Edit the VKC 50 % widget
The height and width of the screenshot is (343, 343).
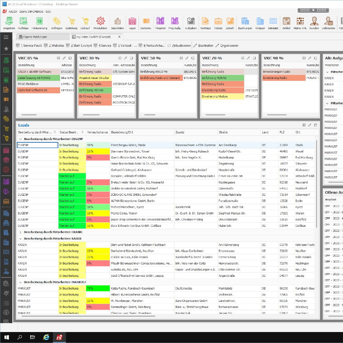(x=187, y=58)
